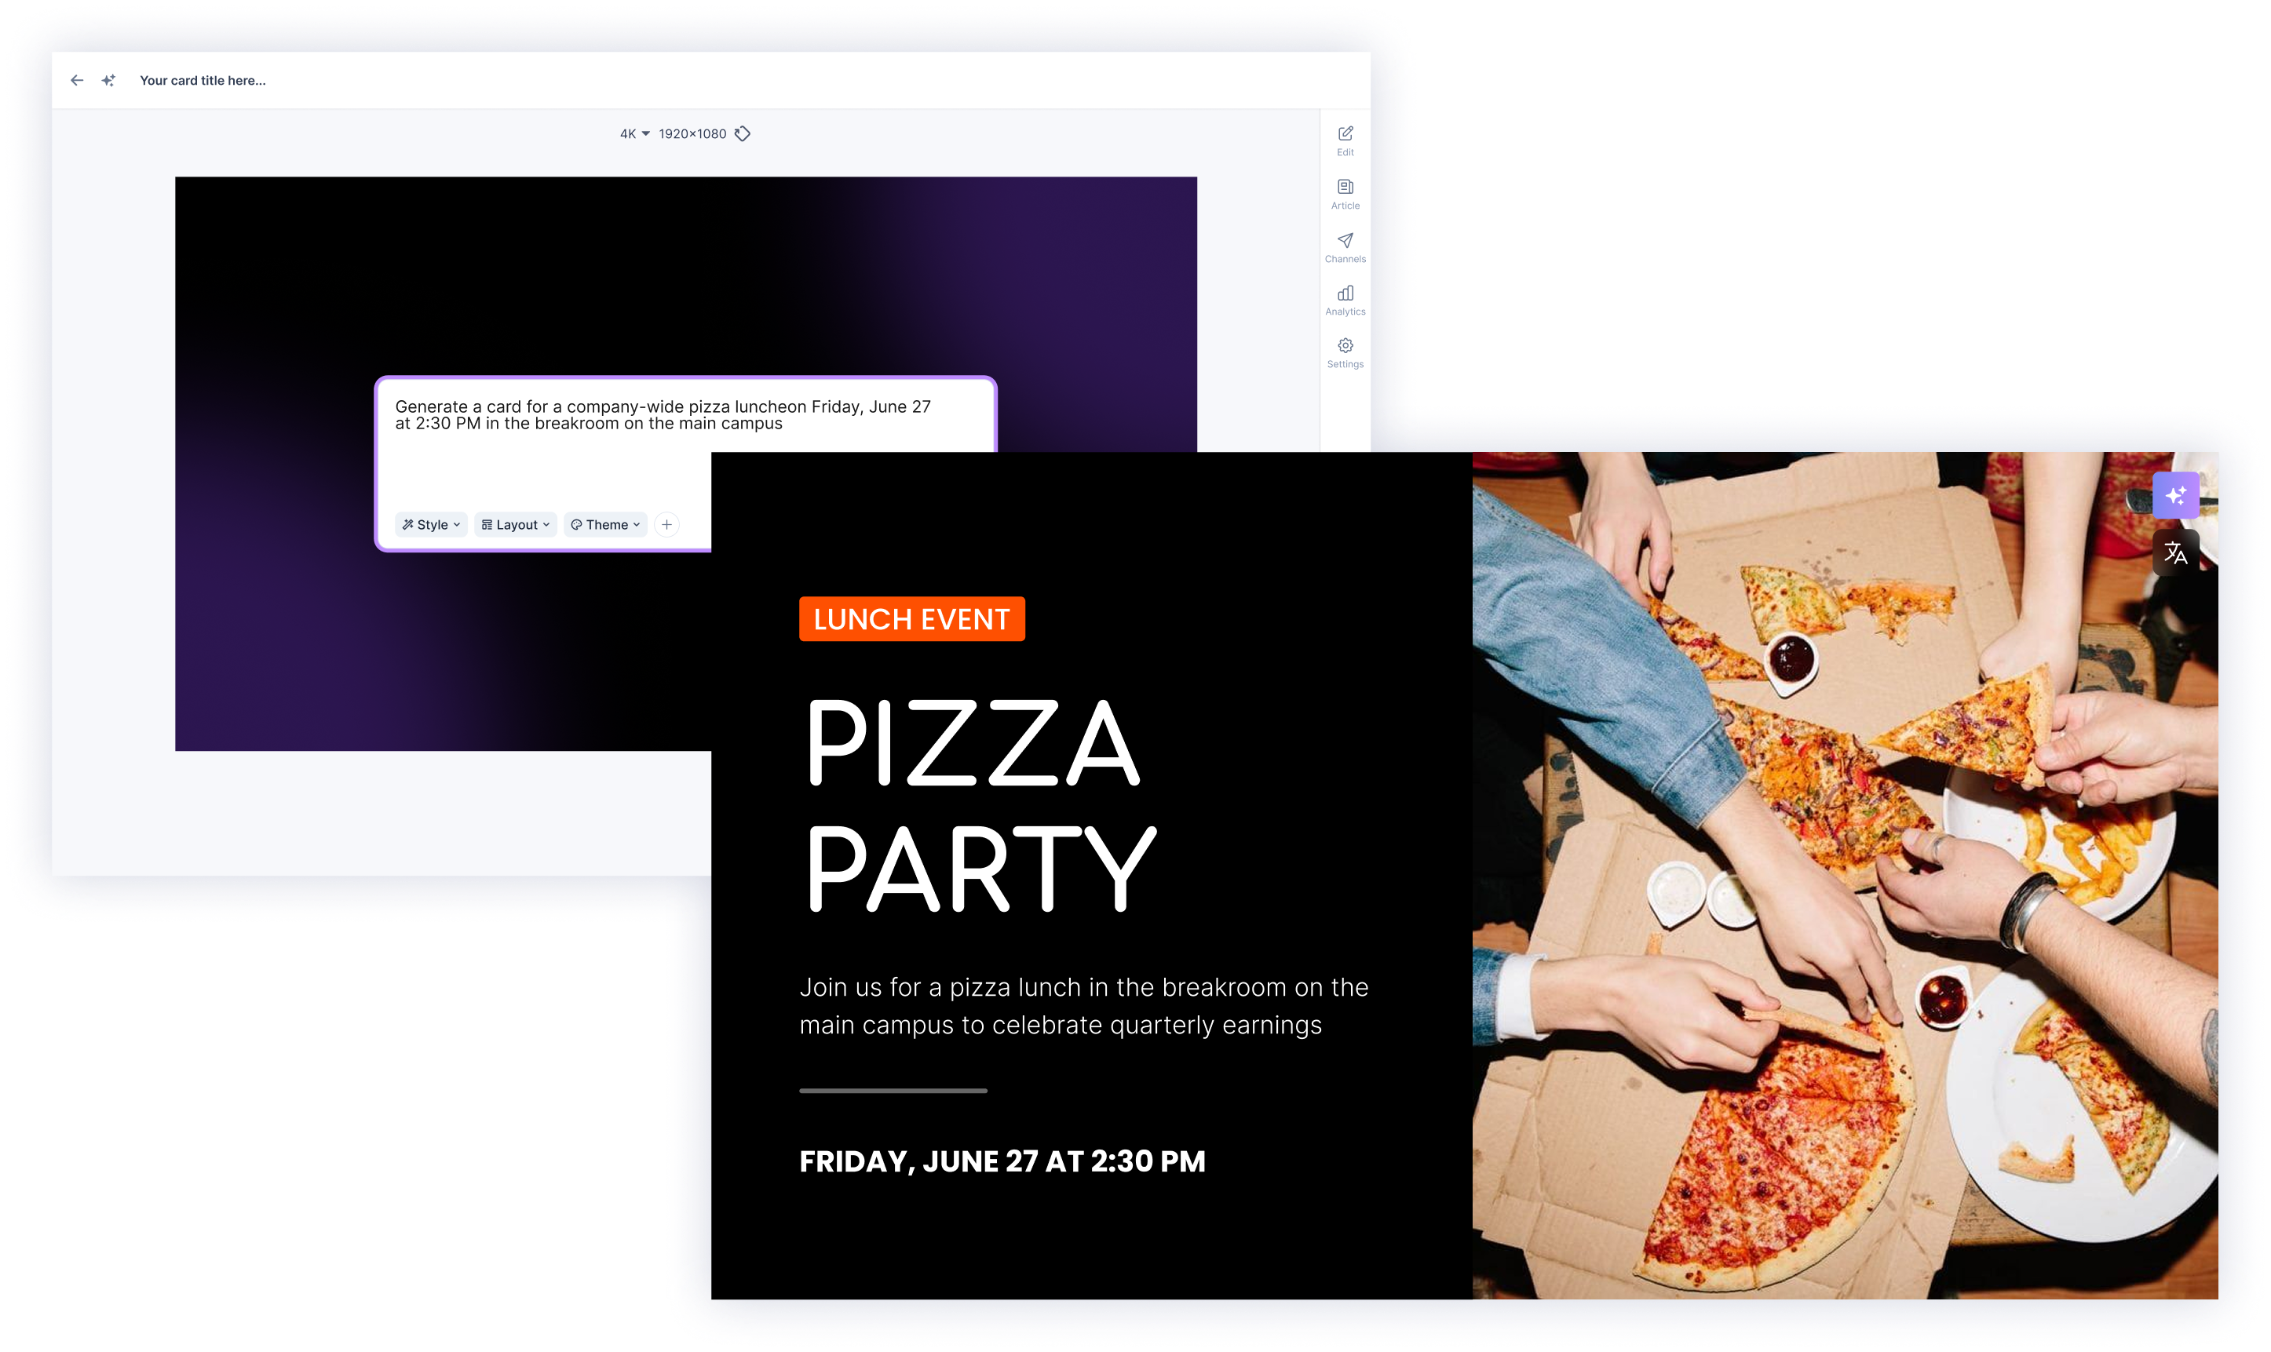Open the 4K resolution dropdown

633,133
